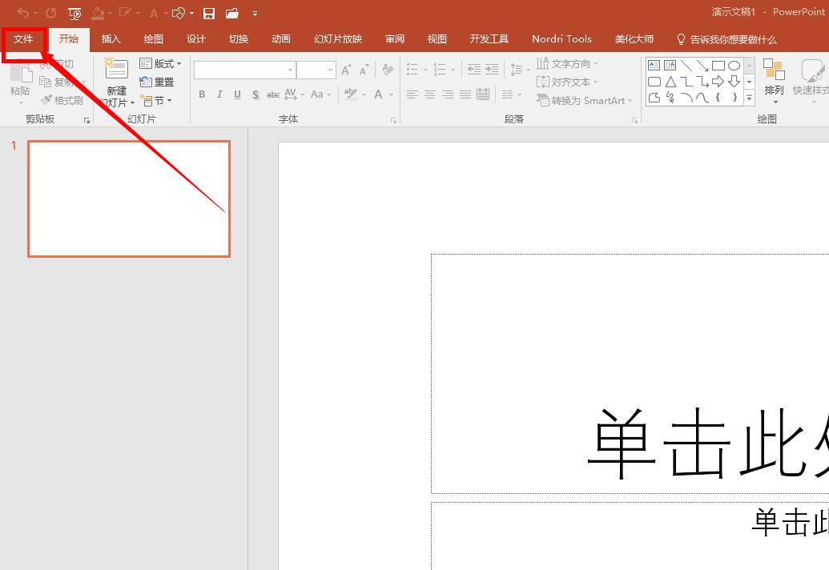Toggle italic formatting for selected text
The image size is (829, 570).
tap(219, 94)
